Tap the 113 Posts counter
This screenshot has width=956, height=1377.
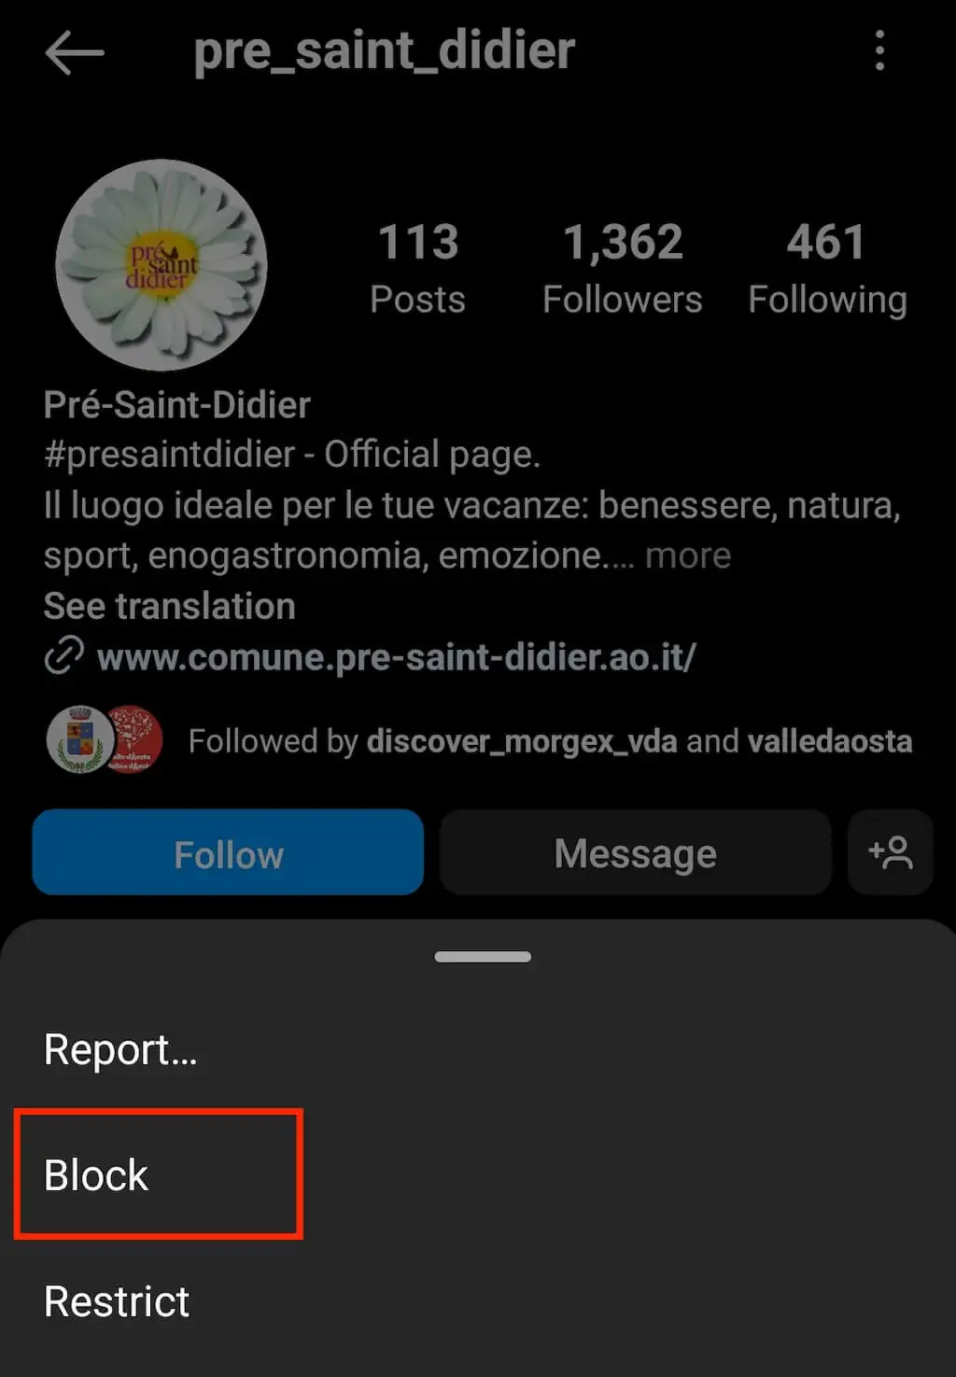click(417, 269)
